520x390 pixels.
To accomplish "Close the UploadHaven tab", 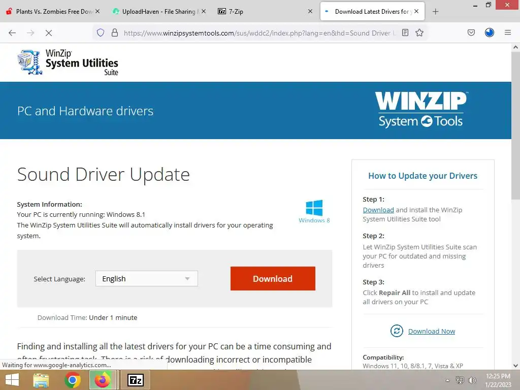I will pos(204,11).
